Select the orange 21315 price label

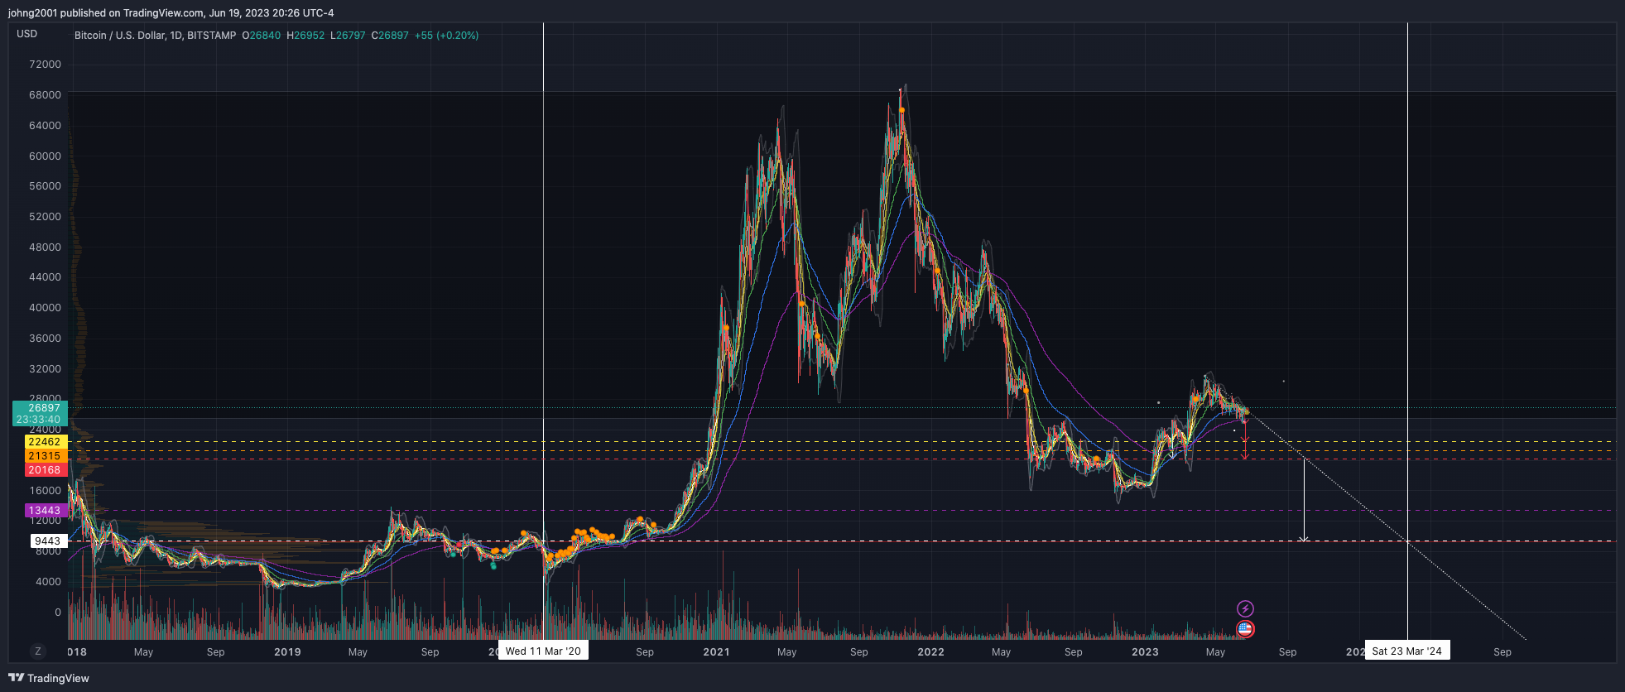(44, 456)
